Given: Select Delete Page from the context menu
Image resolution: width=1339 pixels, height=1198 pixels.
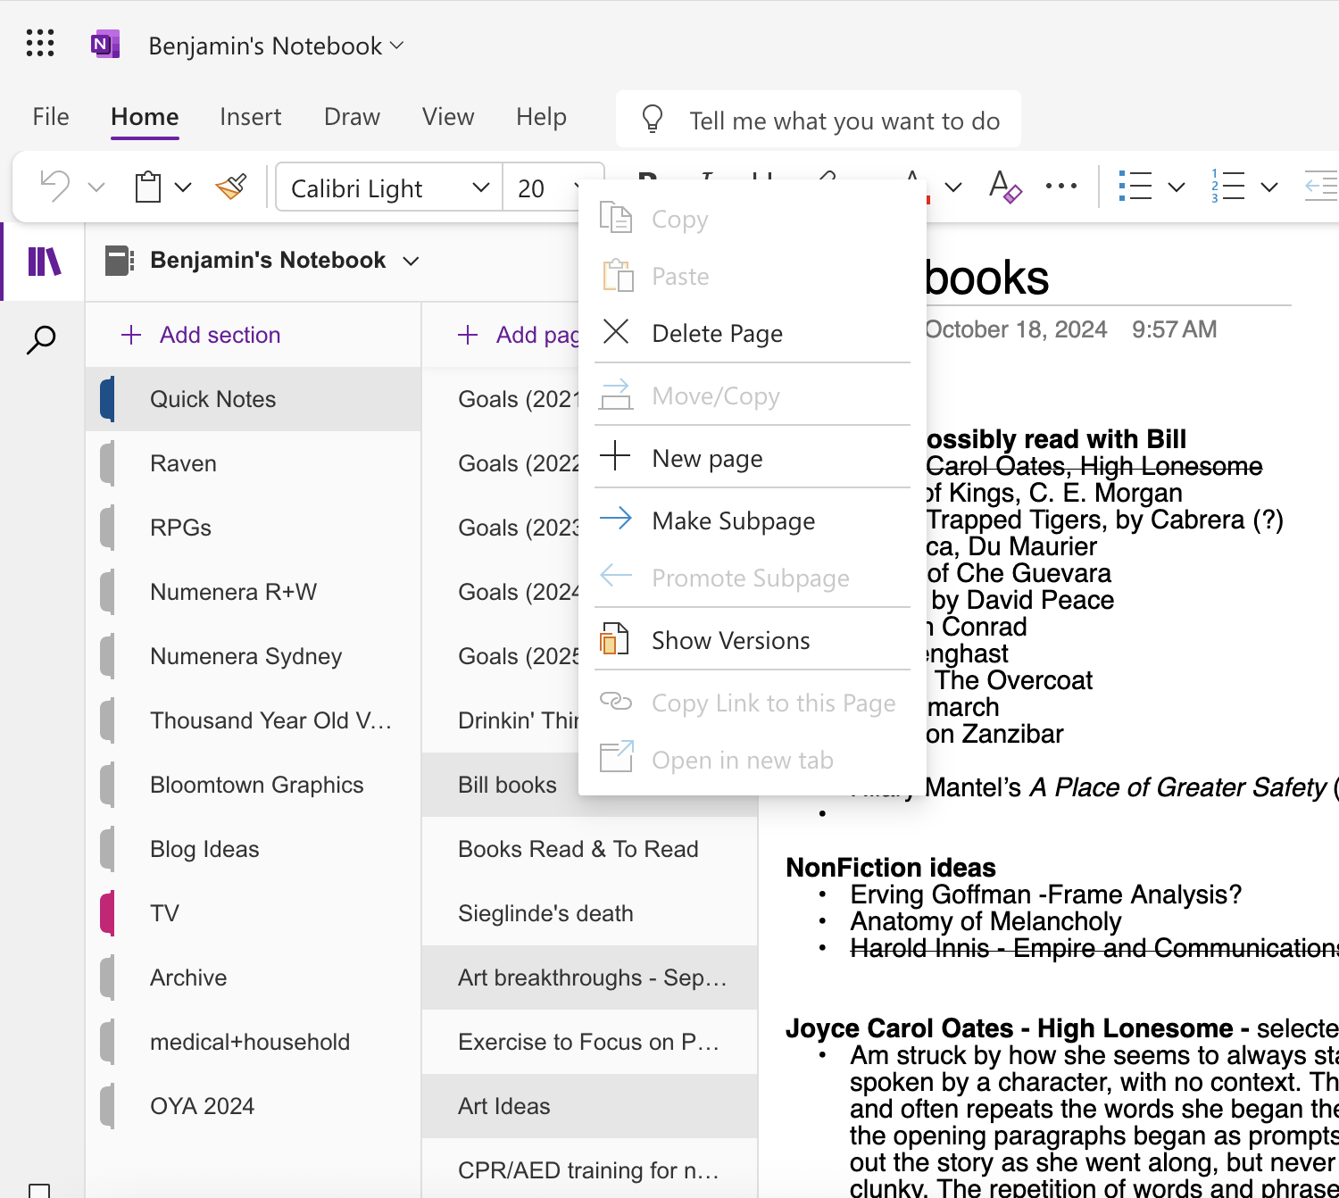Looking at the screenshot, I should point(716,333).
